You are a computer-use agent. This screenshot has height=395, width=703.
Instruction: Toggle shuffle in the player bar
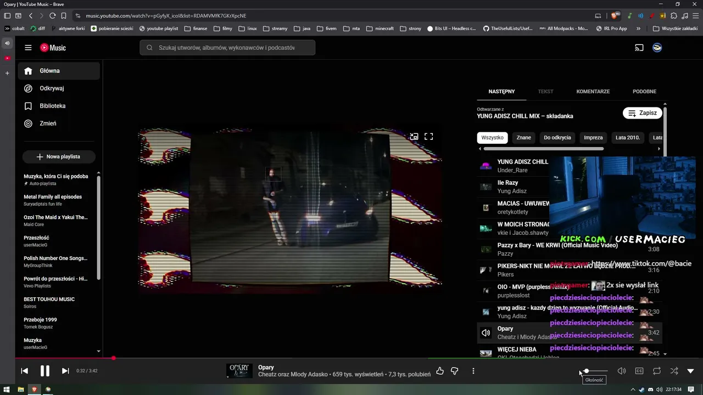[x=674, y=371]
